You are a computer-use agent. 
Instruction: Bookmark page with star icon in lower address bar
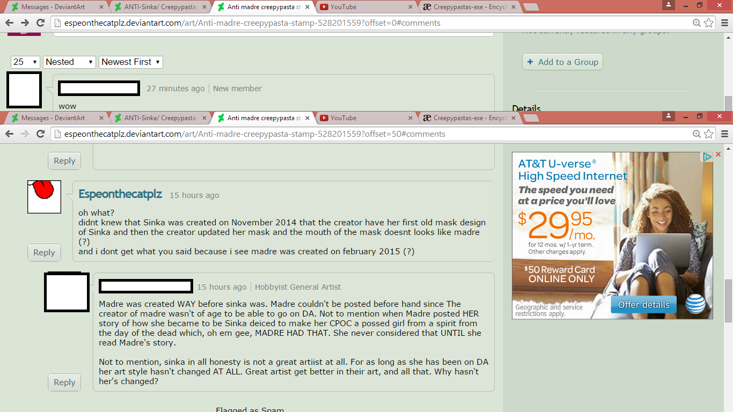(709, 134)
